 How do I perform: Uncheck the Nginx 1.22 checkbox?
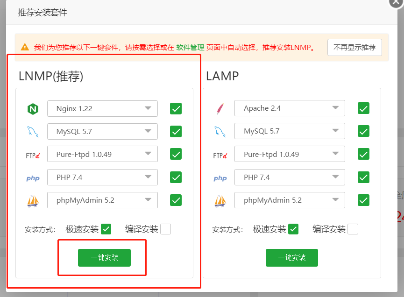[176, 108]
